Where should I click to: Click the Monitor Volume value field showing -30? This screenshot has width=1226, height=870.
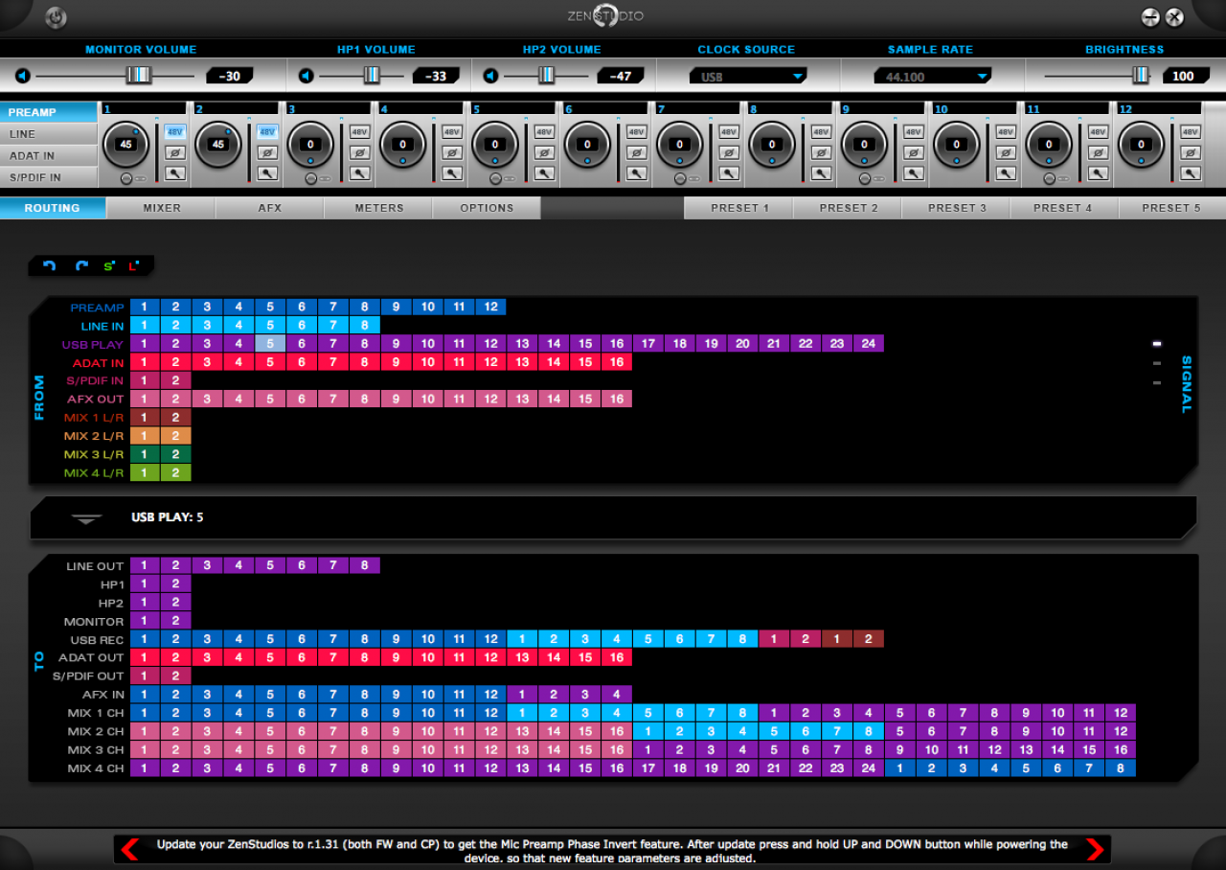click(x=229, y=76)
